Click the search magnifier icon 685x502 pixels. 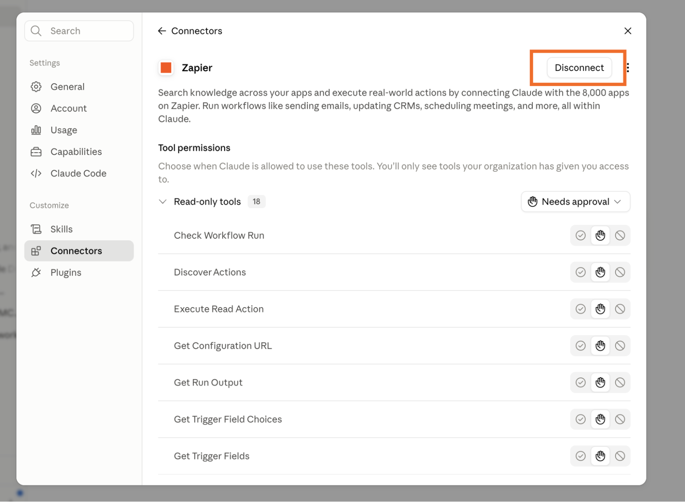36,31
